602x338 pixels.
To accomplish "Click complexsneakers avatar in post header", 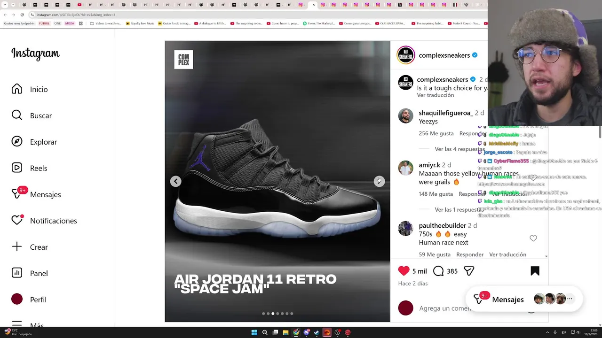I will click(406, 55).
